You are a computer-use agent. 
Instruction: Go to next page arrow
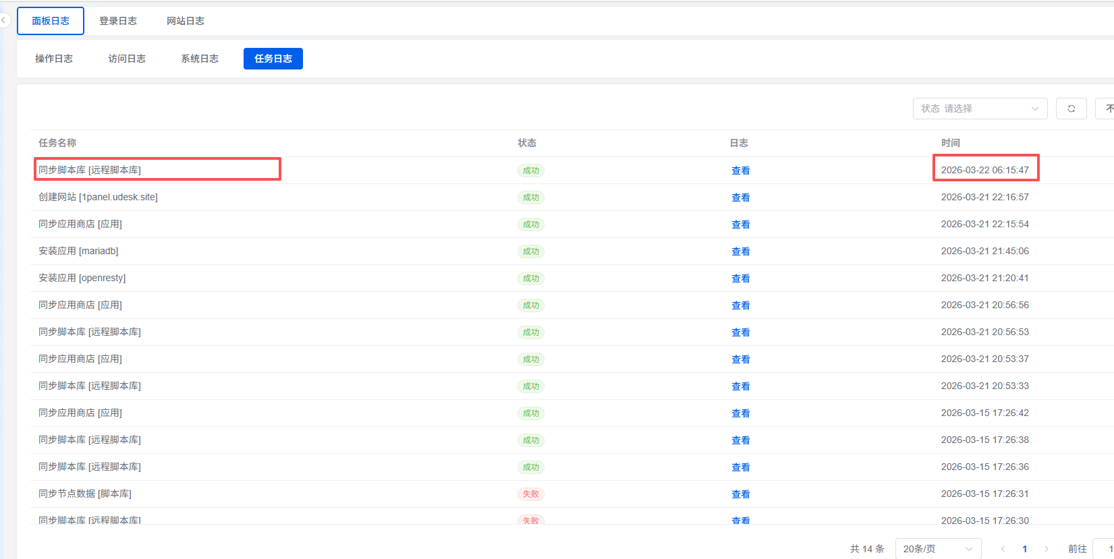pyautogui.click(x=1047, y=549)
